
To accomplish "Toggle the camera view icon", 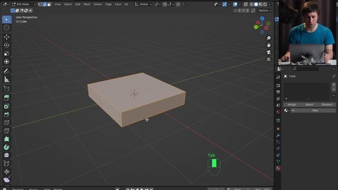I will pyautogui.click(x=269, y=52).
